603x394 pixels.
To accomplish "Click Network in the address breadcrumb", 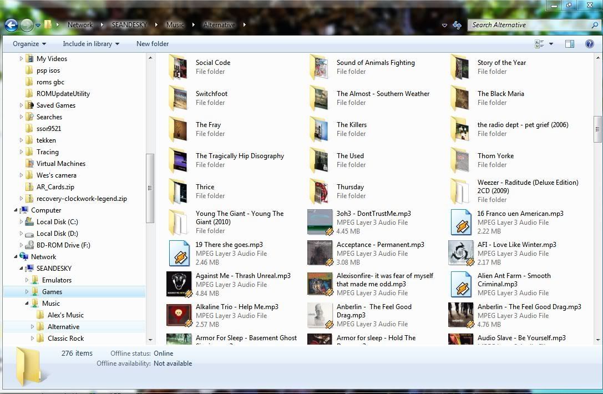I will 80,25.
